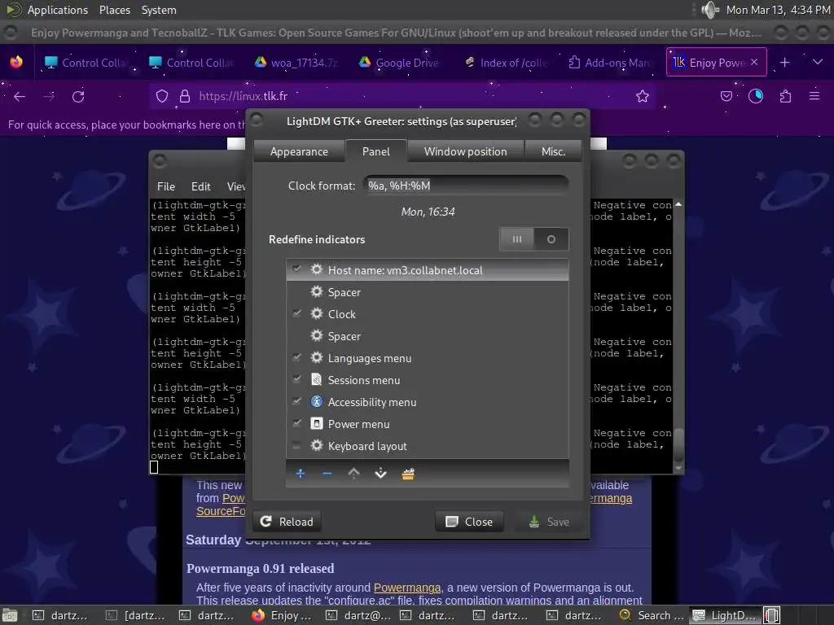Viewport: 834px width, 625px height.
Task: Switch to the woa_17134.7z tab
Action: tap(296, 63)
